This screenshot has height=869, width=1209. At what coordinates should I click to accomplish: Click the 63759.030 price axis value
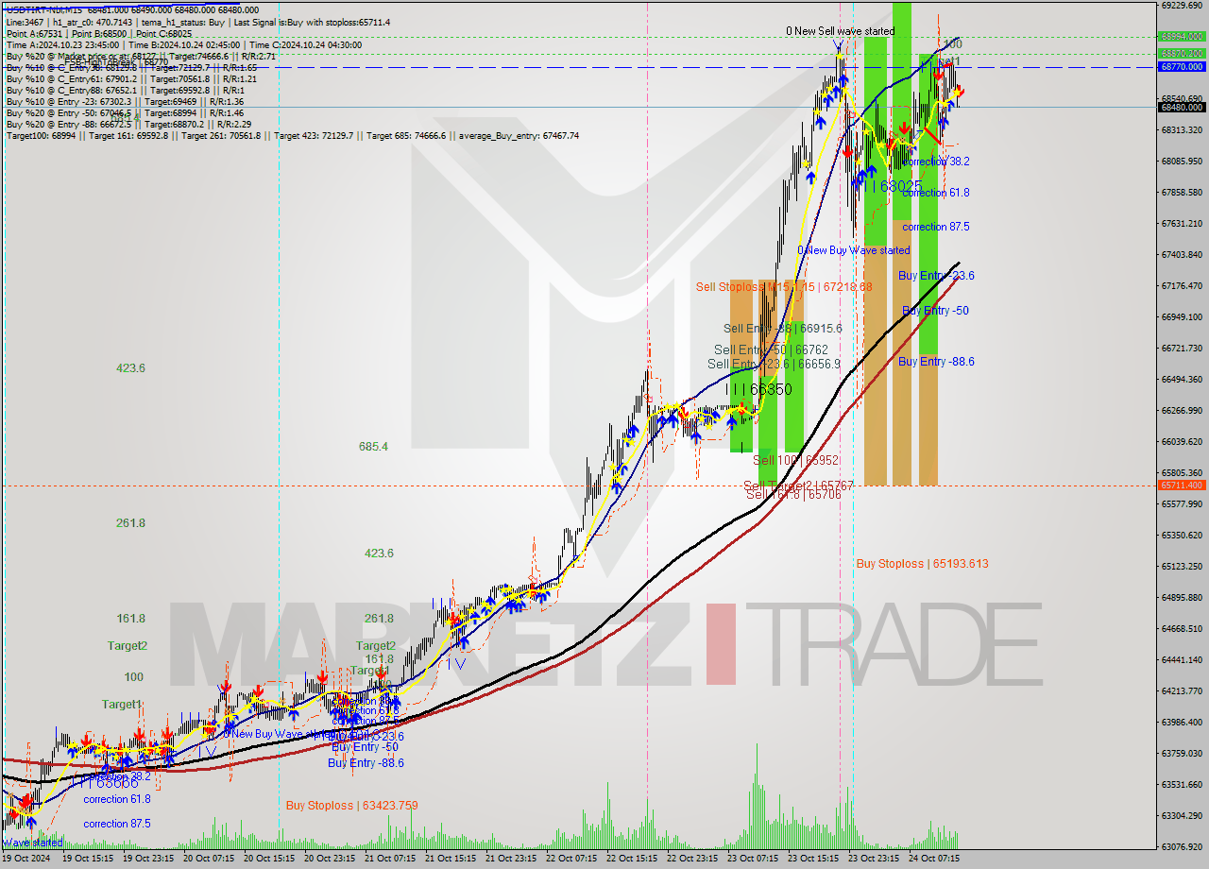point(1182,753)
